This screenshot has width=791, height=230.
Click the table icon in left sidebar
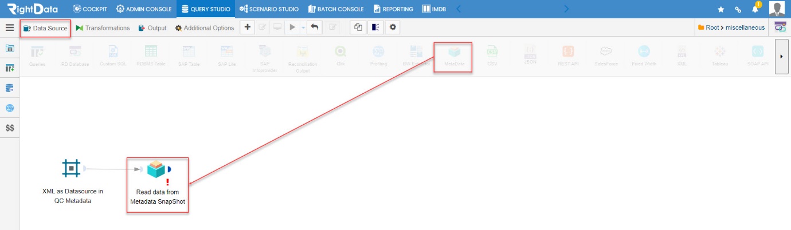(x=10, y=48)
